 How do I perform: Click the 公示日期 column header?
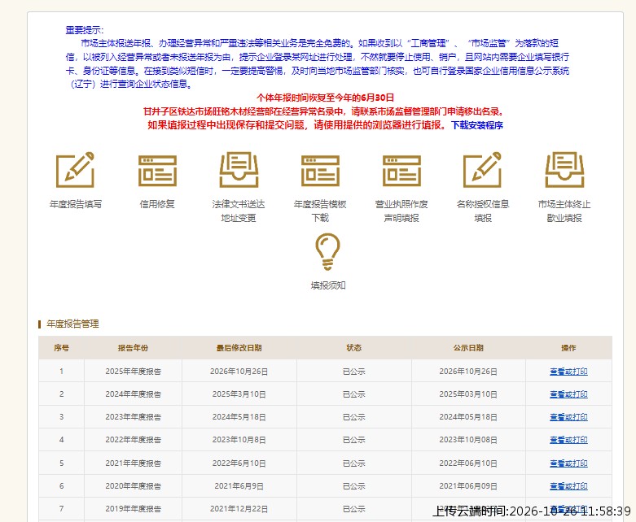pyautogui.click(x=468, y=348)
